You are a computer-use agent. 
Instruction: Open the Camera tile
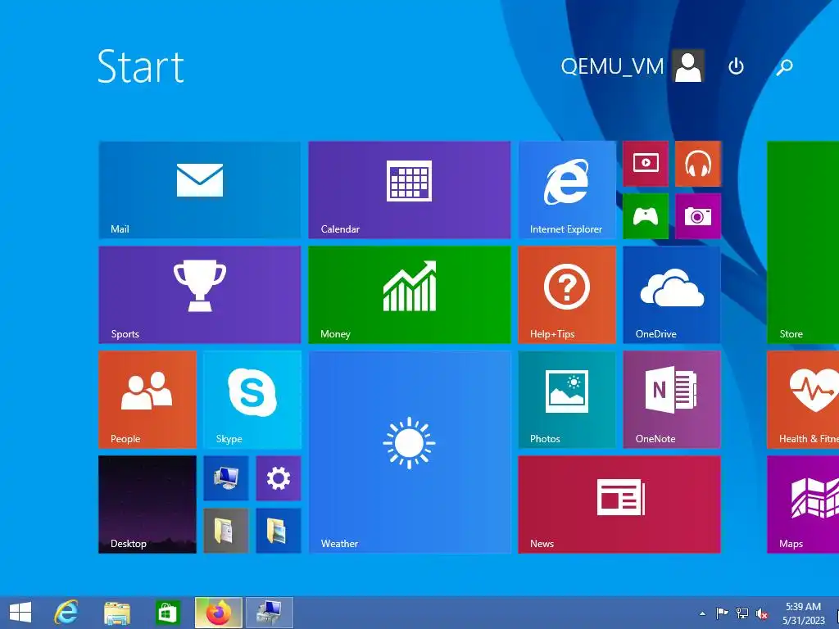coord(698,216)
